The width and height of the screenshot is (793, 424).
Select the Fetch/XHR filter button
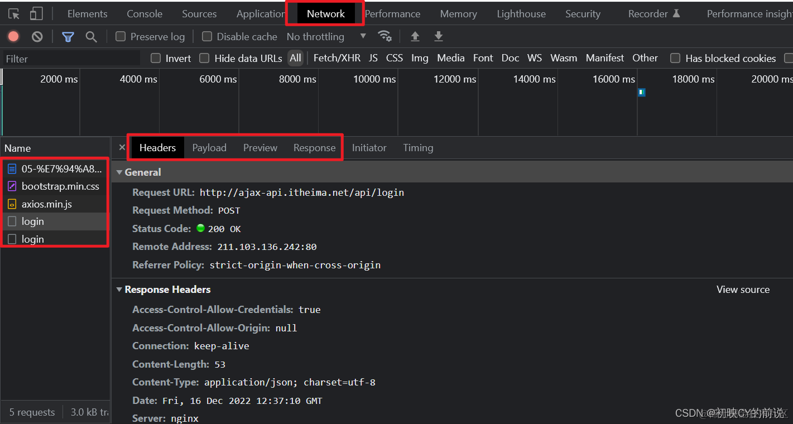[x=337, y=58]
